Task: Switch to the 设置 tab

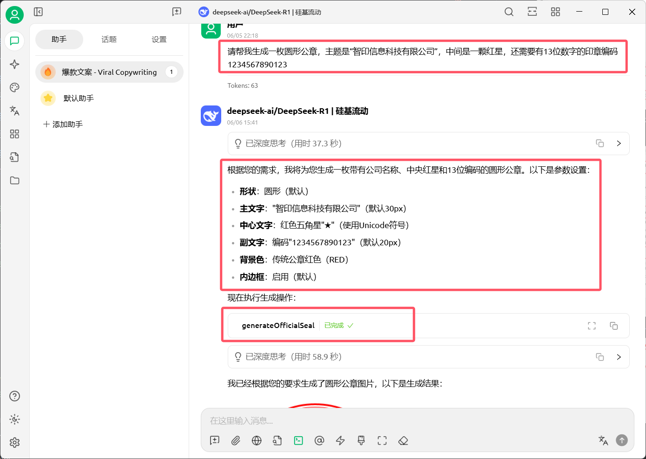Action: 159,39
